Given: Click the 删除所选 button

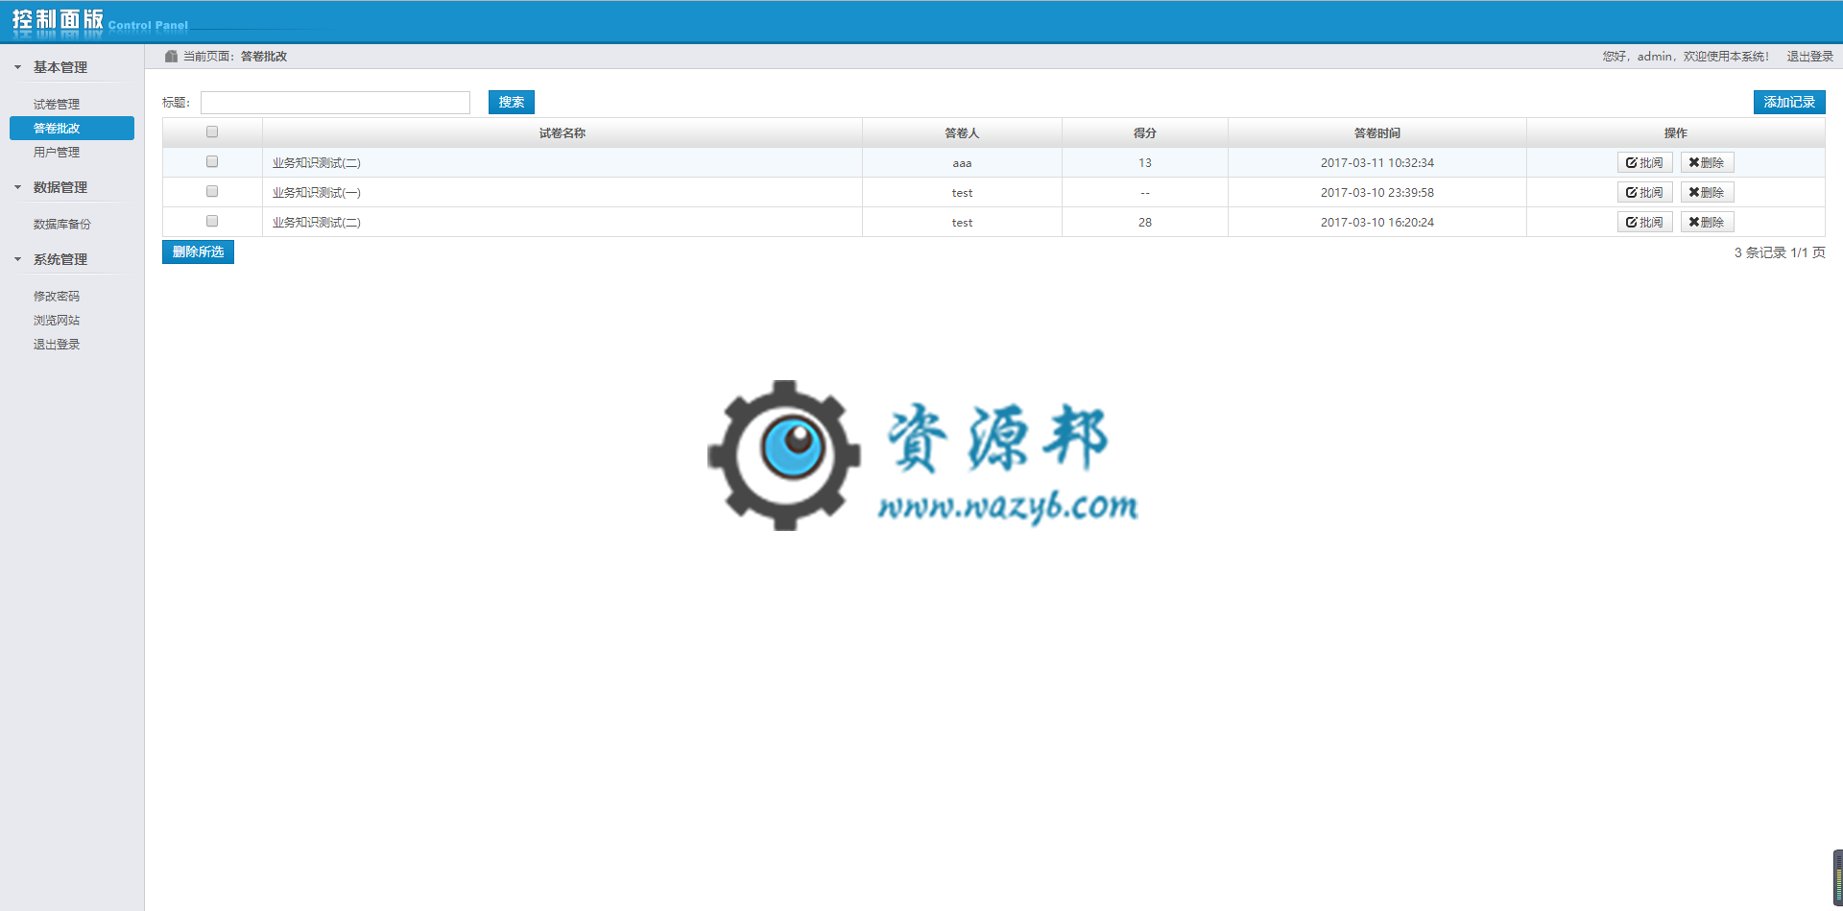Looking at the screenshot, I should (198, 252).
